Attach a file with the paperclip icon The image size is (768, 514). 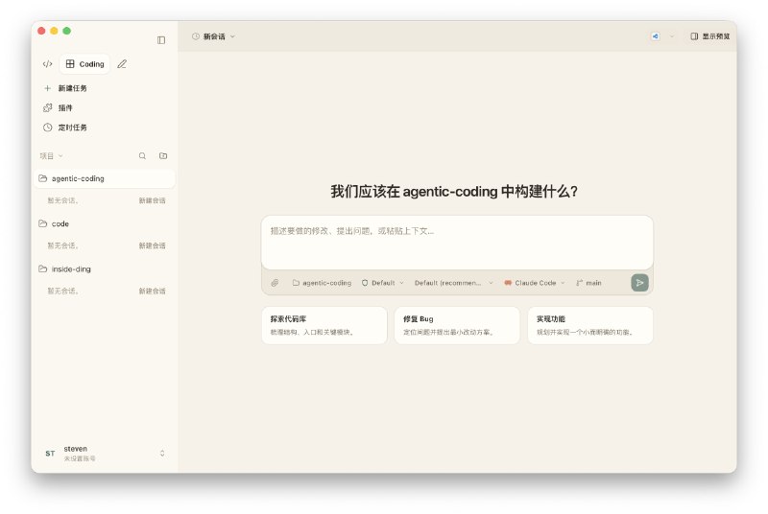click(275, 283)
